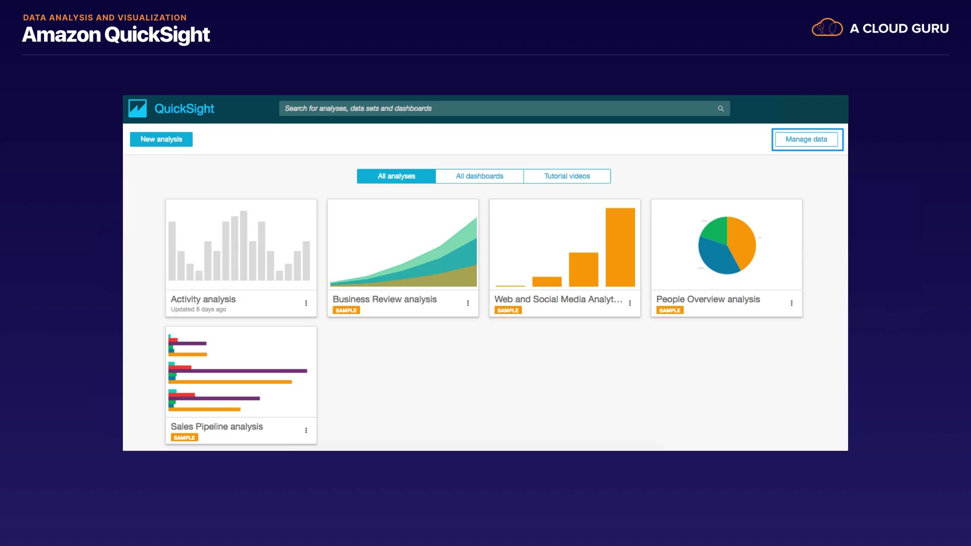Click the QuickSight logo icon
This screenshot has width=971, height=546.
coord(138,109)
